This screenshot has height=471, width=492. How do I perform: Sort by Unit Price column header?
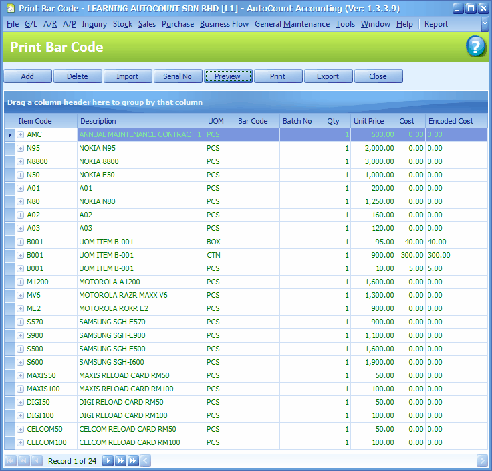(374, 121)
